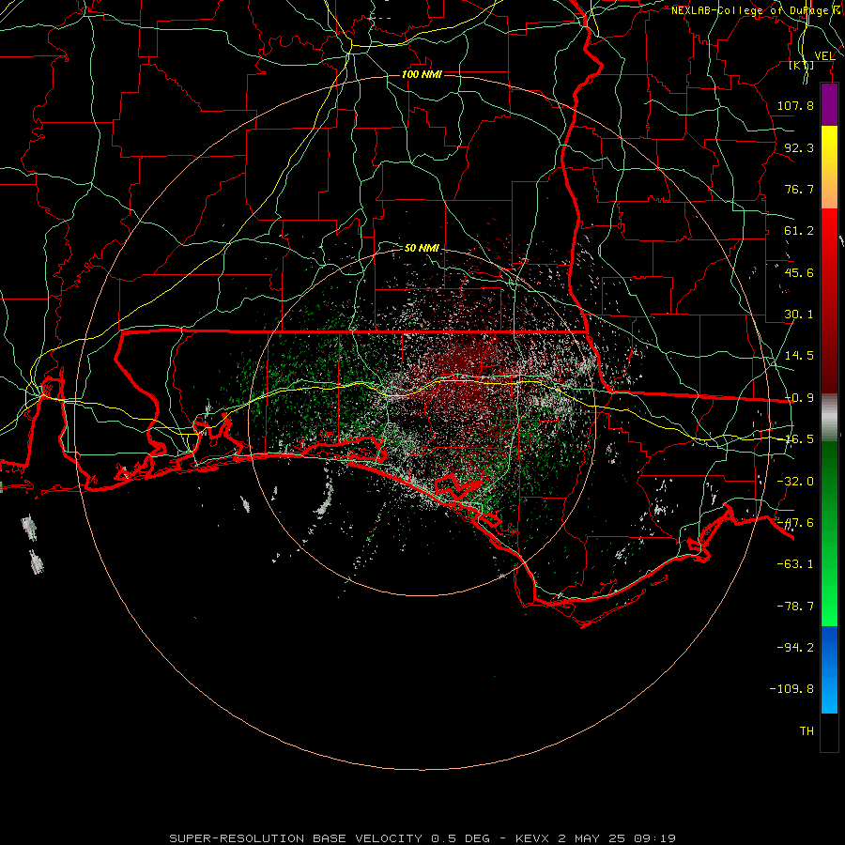Click the TH label on the legend
Image resolution: width=845 pixels, height=845 pixels.
click(807, 731)
